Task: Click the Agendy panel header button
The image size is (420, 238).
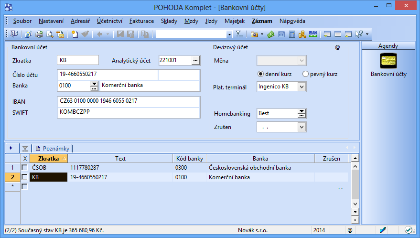Action: (x=388, y=46)
